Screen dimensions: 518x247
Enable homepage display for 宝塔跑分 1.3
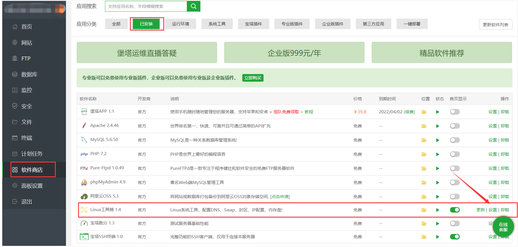coord(455,224)
